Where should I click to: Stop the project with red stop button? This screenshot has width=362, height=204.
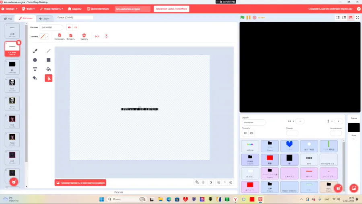255,18
